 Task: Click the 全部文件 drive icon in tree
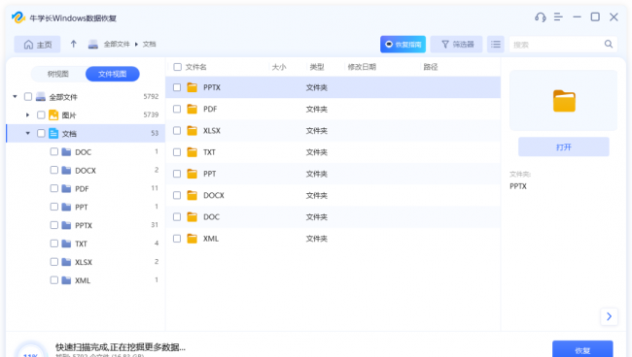[40, 97]
